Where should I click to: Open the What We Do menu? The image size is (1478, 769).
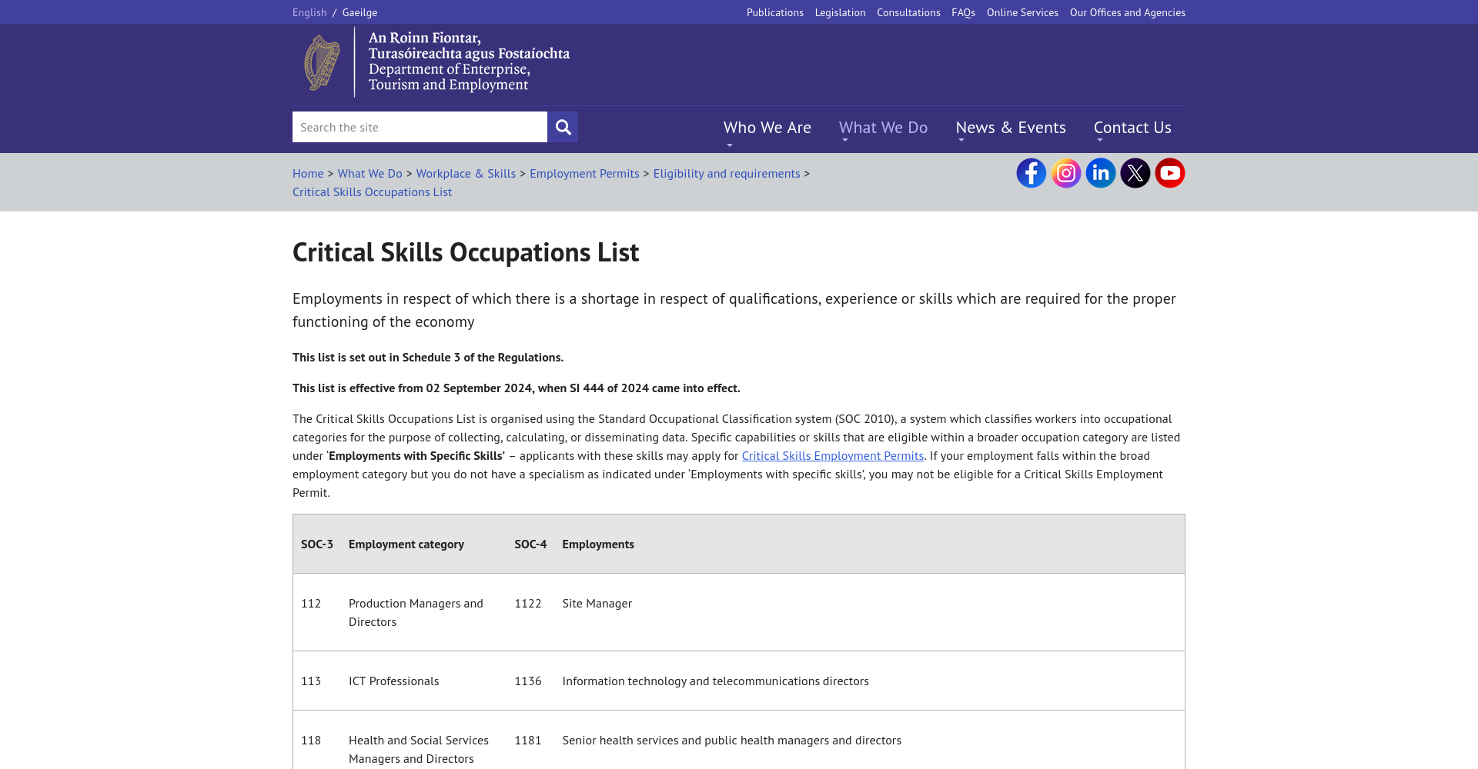click(883, 128)
